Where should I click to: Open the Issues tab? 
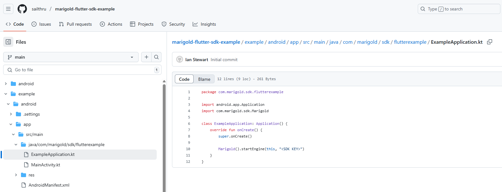click(41, 24)
